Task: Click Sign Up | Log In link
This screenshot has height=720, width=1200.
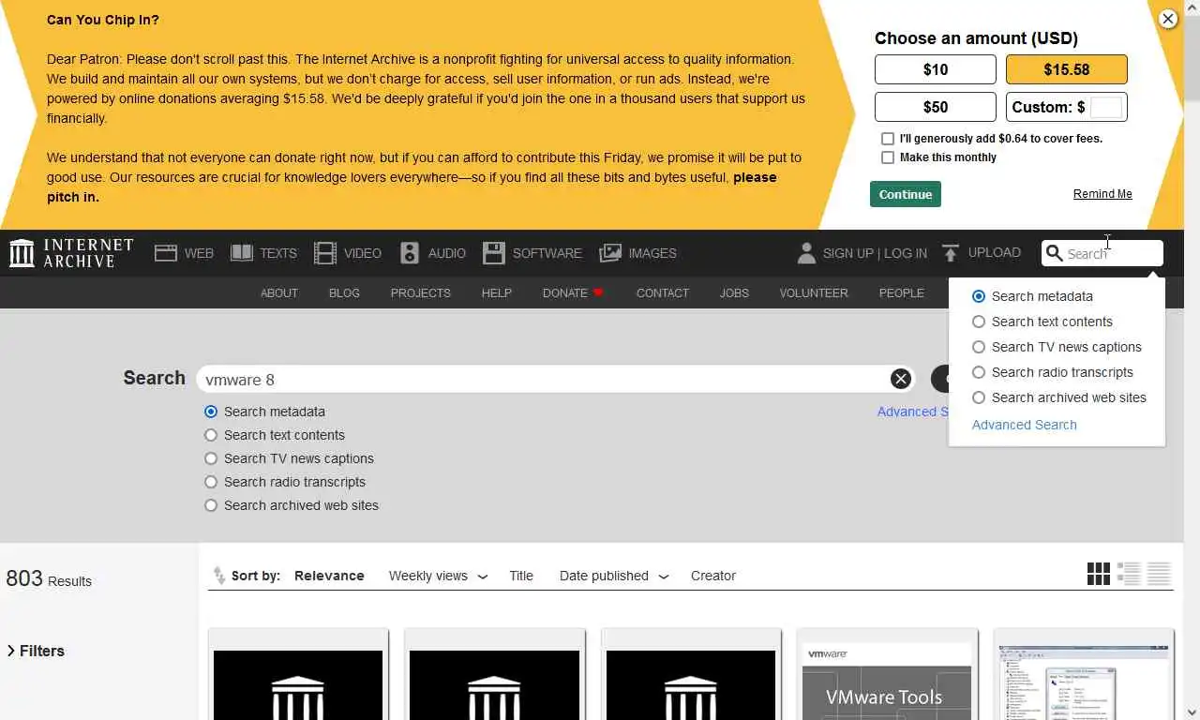Action: [875, 253]
